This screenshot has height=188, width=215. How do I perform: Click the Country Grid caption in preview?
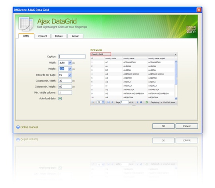coord(101,54)
